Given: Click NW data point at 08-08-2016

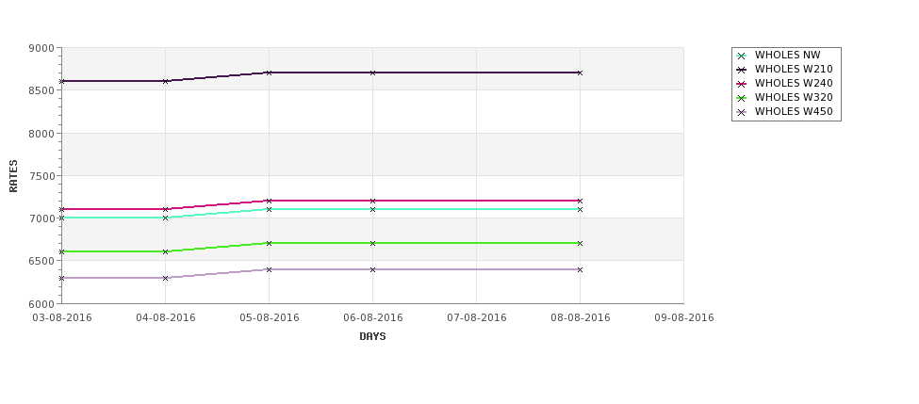Looking at the screenshot, I should [581, 209].
